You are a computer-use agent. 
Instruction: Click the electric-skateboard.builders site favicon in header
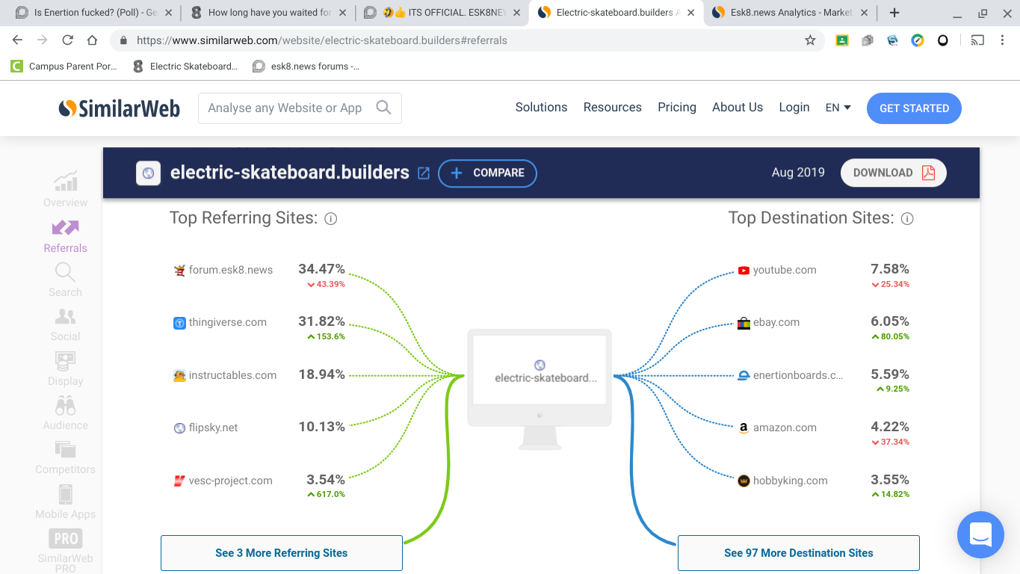coord(148,173)
